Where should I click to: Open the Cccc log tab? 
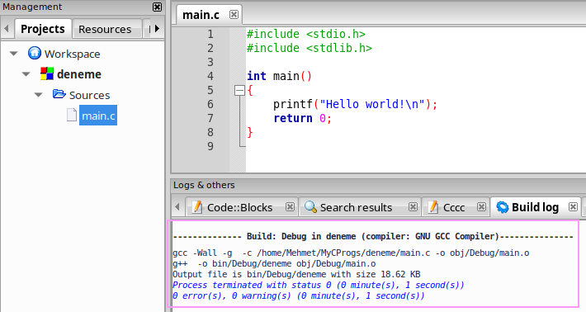point(454,207)
